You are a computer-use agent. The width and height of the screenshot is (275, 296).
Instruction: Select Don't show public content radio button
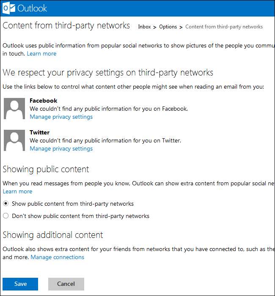coord(6,216)
